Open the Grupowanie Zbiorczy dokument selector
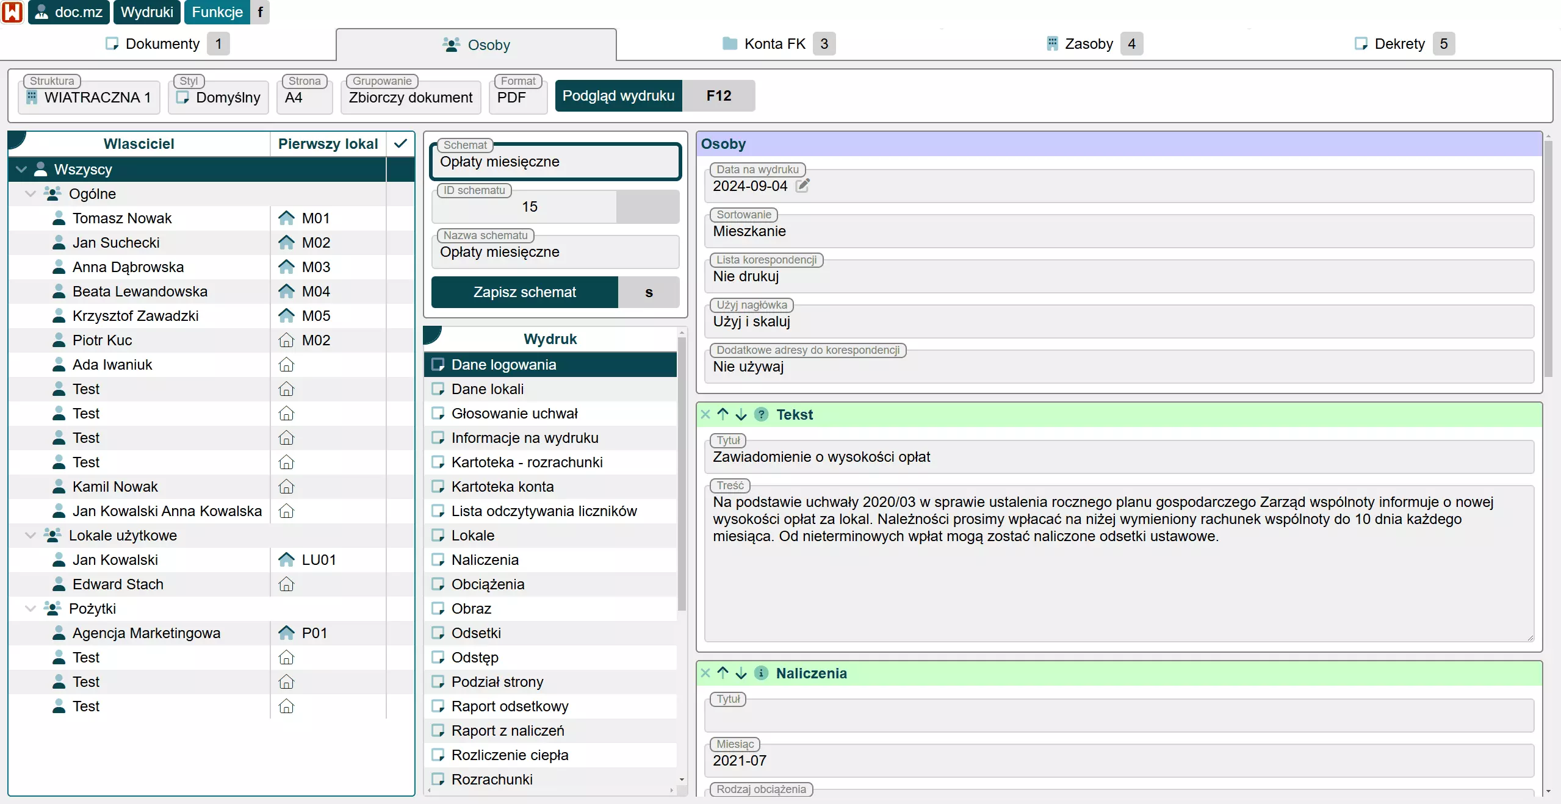This screenshot has width=1561, height=804. pos(411,97)
